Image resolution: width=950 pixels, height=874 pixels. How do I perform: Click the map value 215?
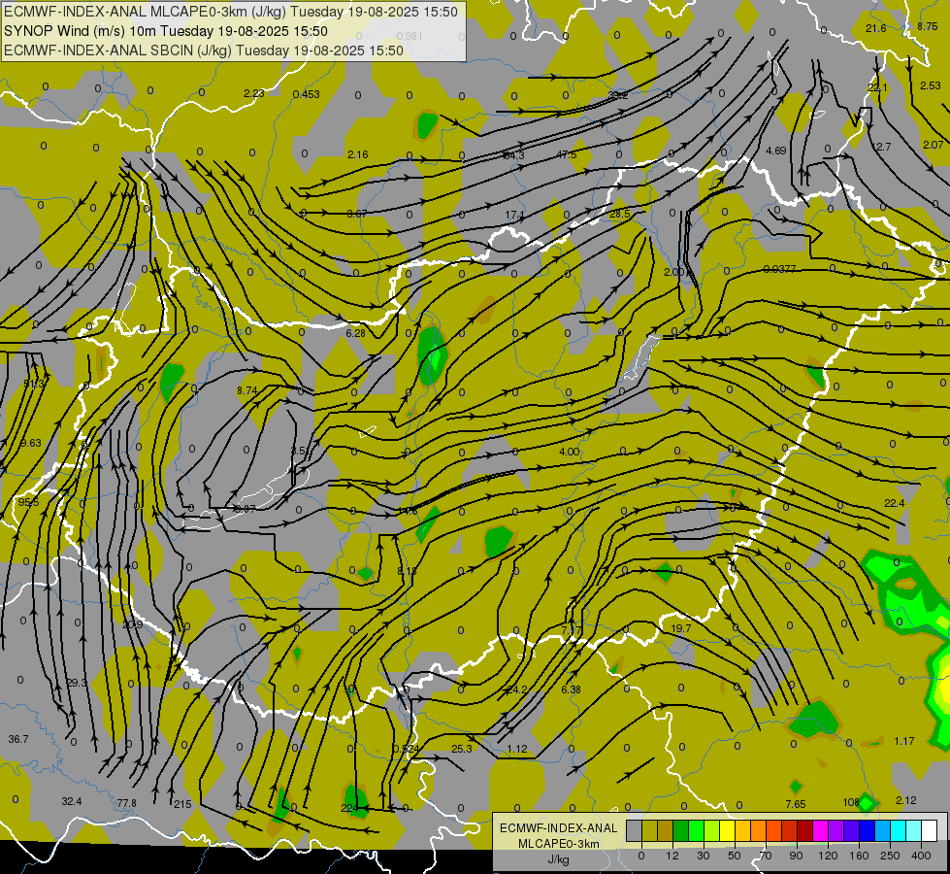coord(182,804)
